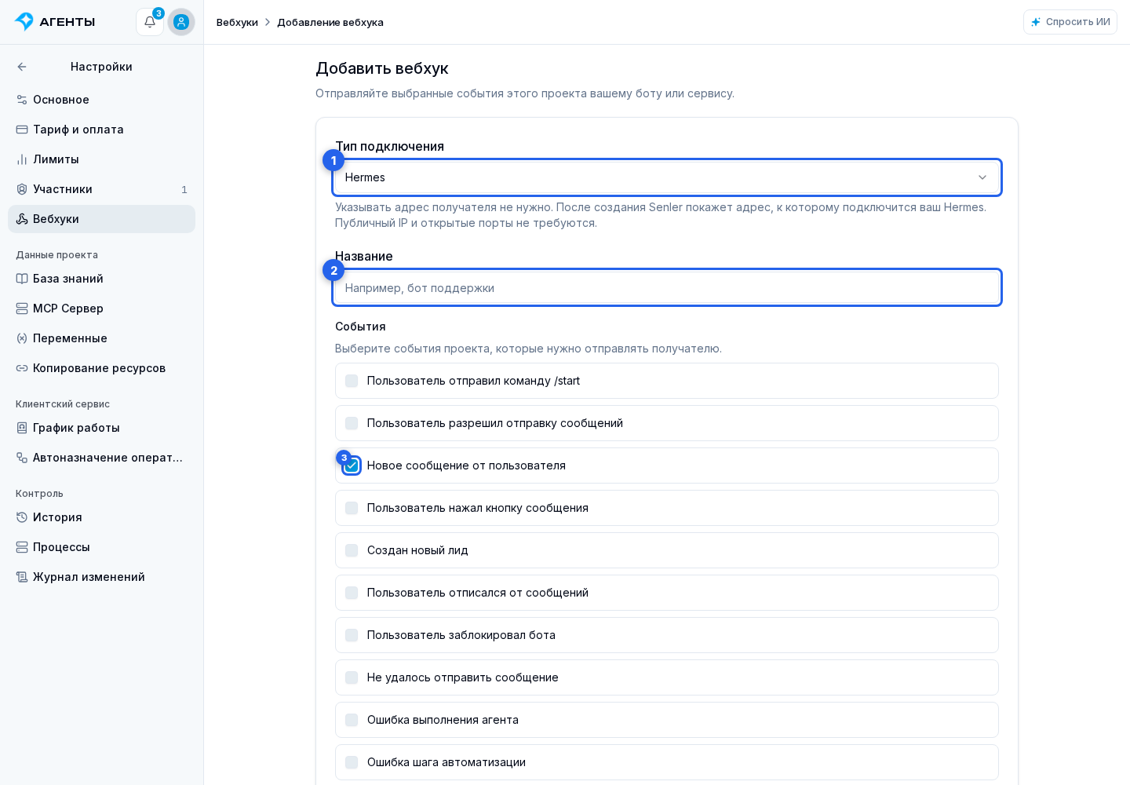Click the Тариф и оплата card icon
The image size is (1130, 785).
pyautogui.click(x=22, y=130)
